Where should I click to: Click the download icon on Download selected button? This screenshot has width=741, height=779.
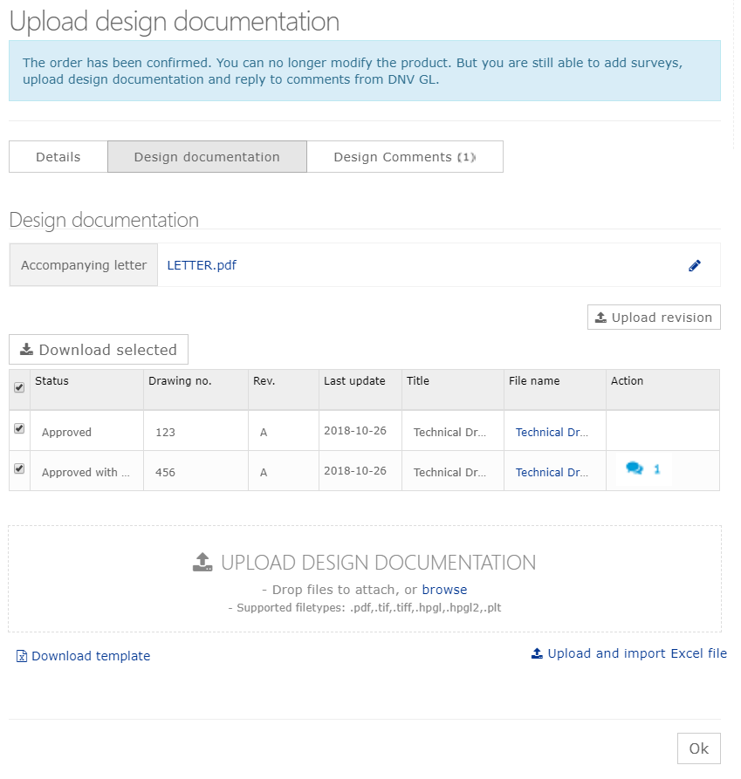pos(26,349)
